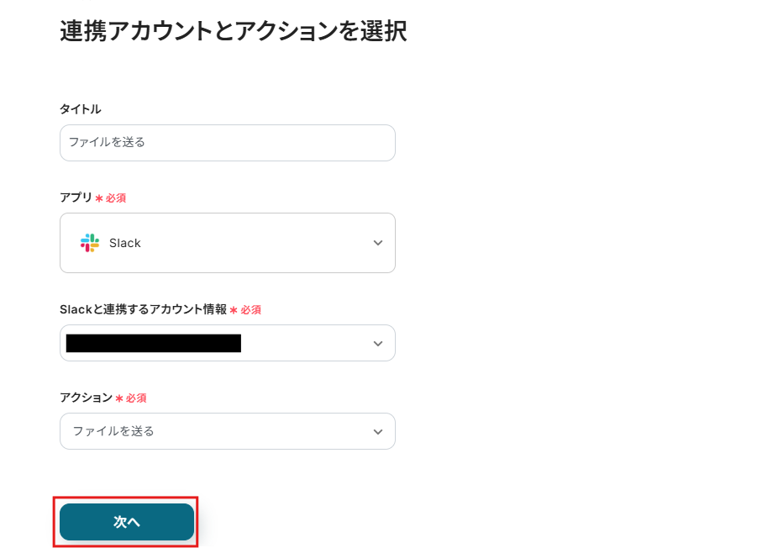757x548 pixels.
Task: Click the chevron in the アクション field
Action: [377, 431]
